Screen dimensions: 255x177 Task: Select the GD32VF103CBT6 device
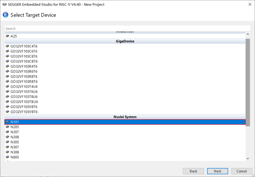(24, 61)
